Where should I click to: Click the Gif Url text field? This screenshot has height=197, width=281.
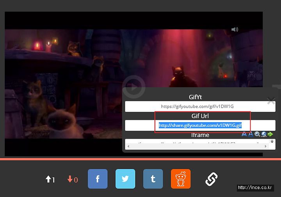tap(200, 125)
